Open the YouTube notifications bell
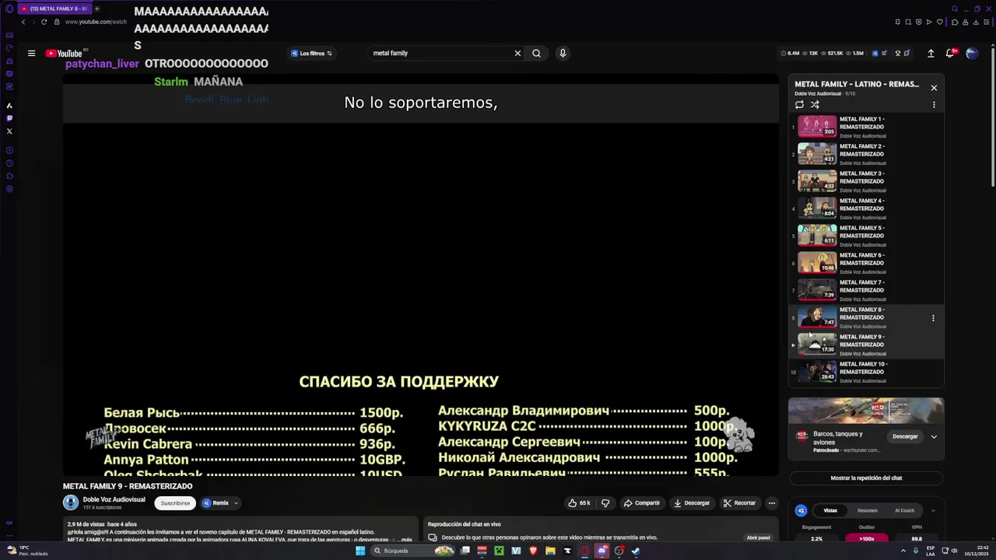 point(950,53)
